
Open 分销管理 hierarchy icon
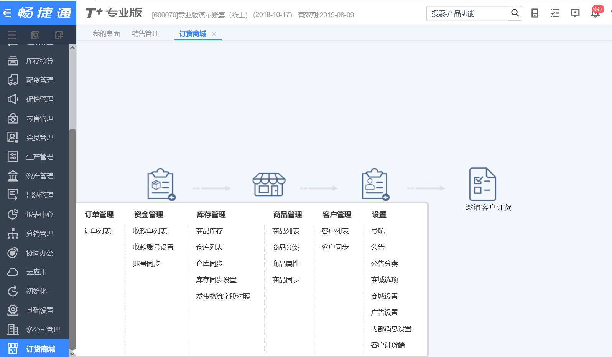[13, 233]
